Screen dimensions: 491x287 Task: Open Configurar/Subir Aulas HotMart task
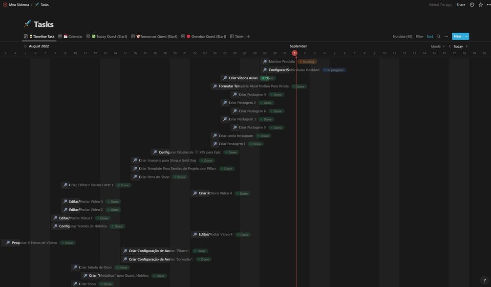coord(294,70)
